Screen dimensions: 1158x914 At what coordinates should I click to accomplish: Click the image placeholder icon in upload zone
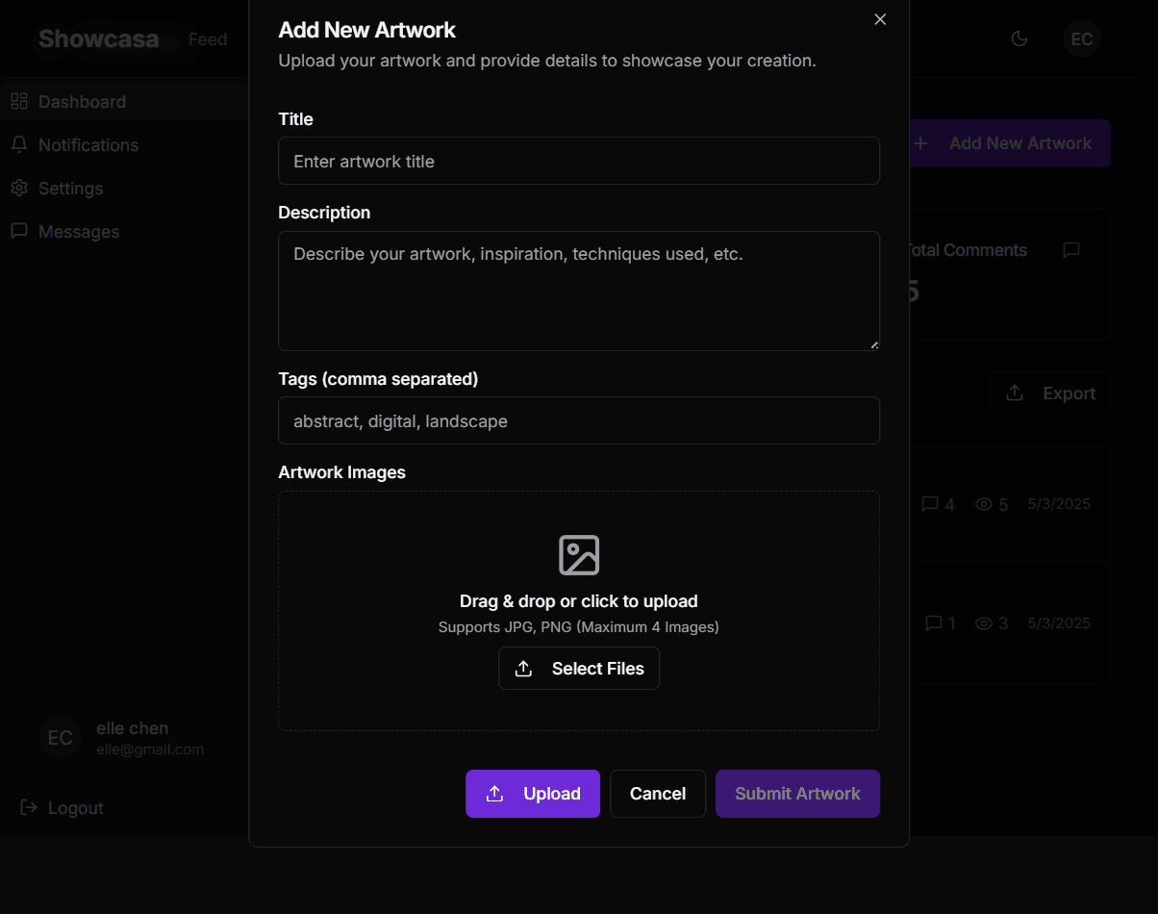579,555
